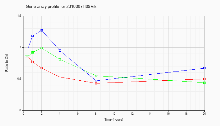The image size is (220, 126).
Task: Select the blue marker at 4 hours
Action: click(x=60, y=50)
